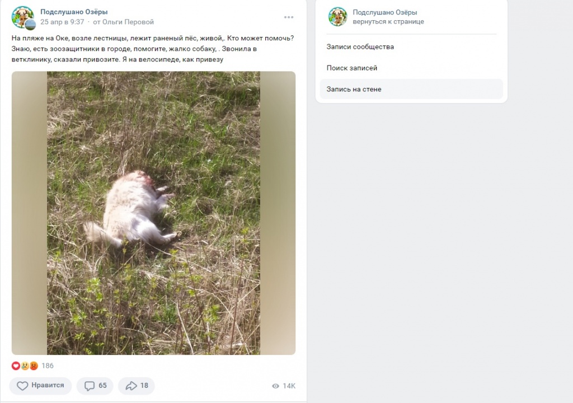Select the crying face reaction emoji
Image resolution: width=573 pixels, height=403 pixels.
coord(24,365)
